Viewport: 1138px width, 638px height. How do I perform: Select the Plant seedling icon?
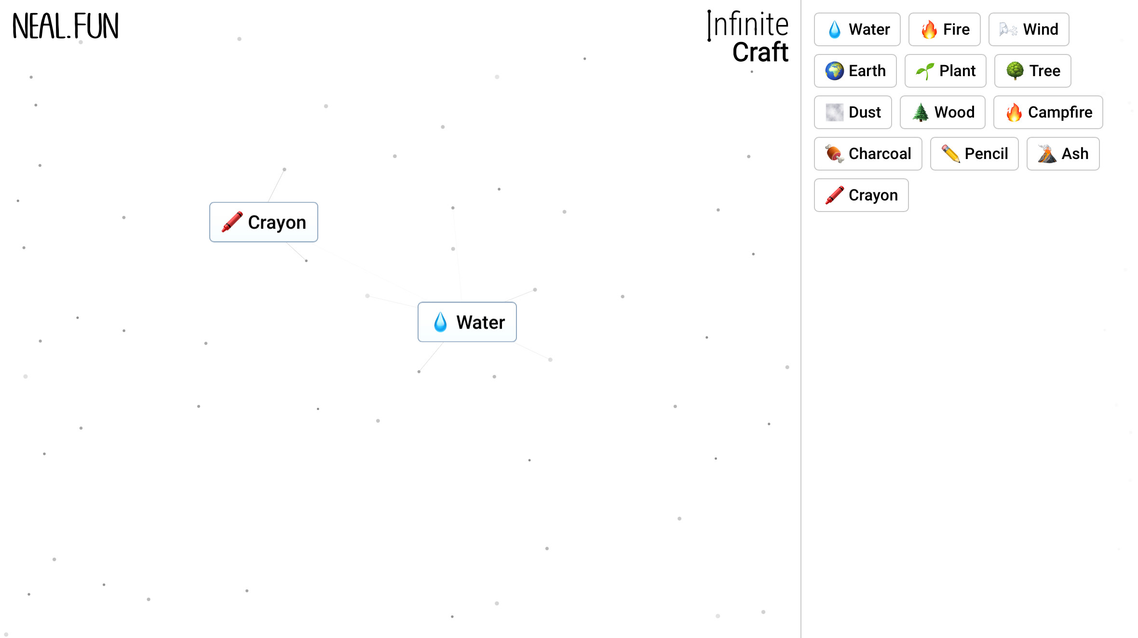click(923, 71)
